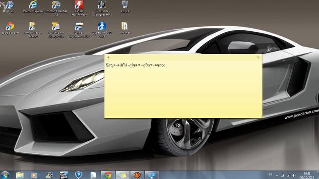Show hidden tray icons arrow

tap(277, 175)
